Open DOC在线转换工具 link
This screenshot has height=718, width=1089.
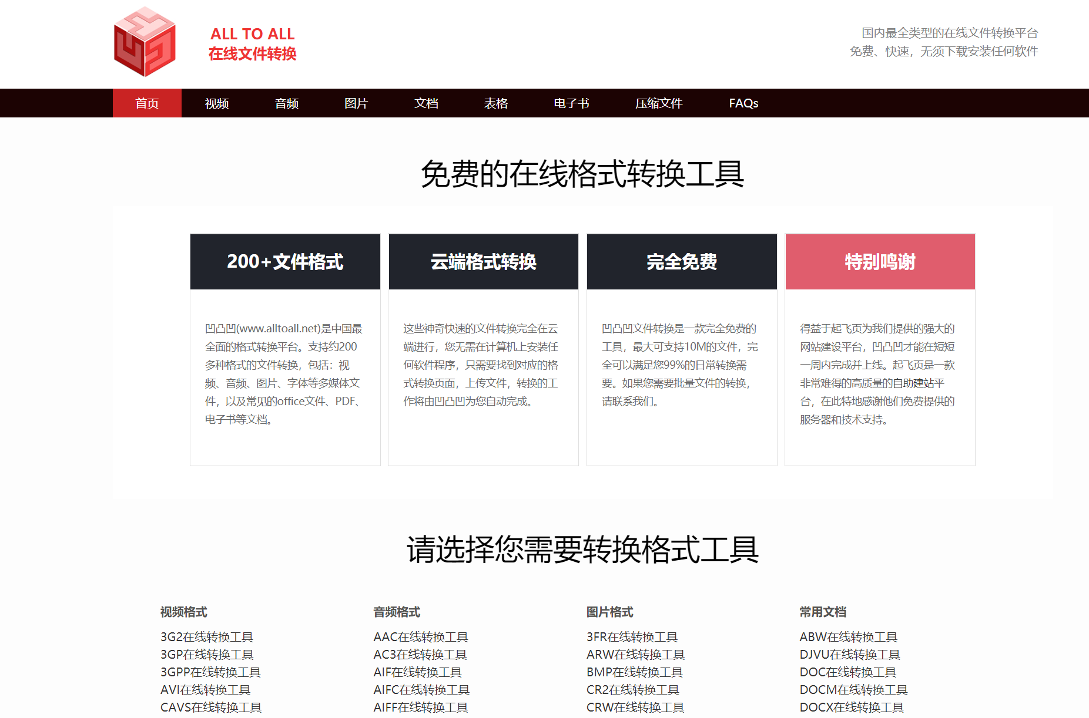pyautogui.click(x=848, y=672)
